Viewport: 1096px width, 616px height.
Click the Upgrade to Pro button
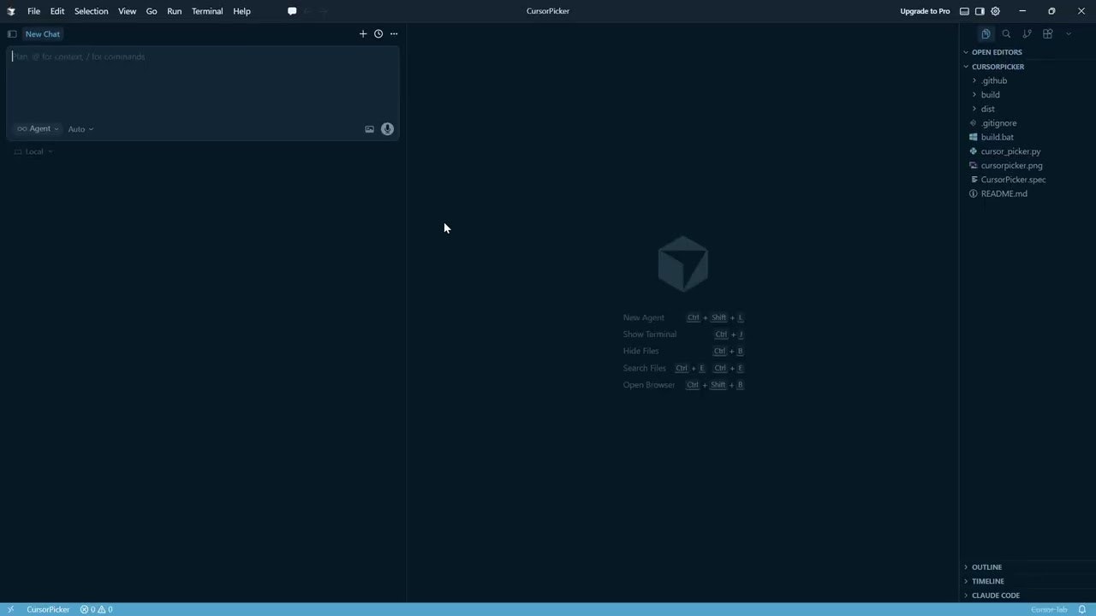click(x=925, y=11)
